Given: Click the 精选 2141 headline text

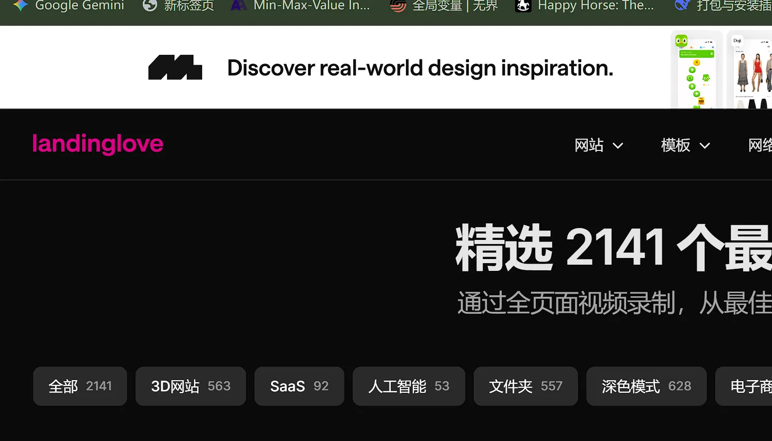Looking at the screenshot, I should [613, 248].
